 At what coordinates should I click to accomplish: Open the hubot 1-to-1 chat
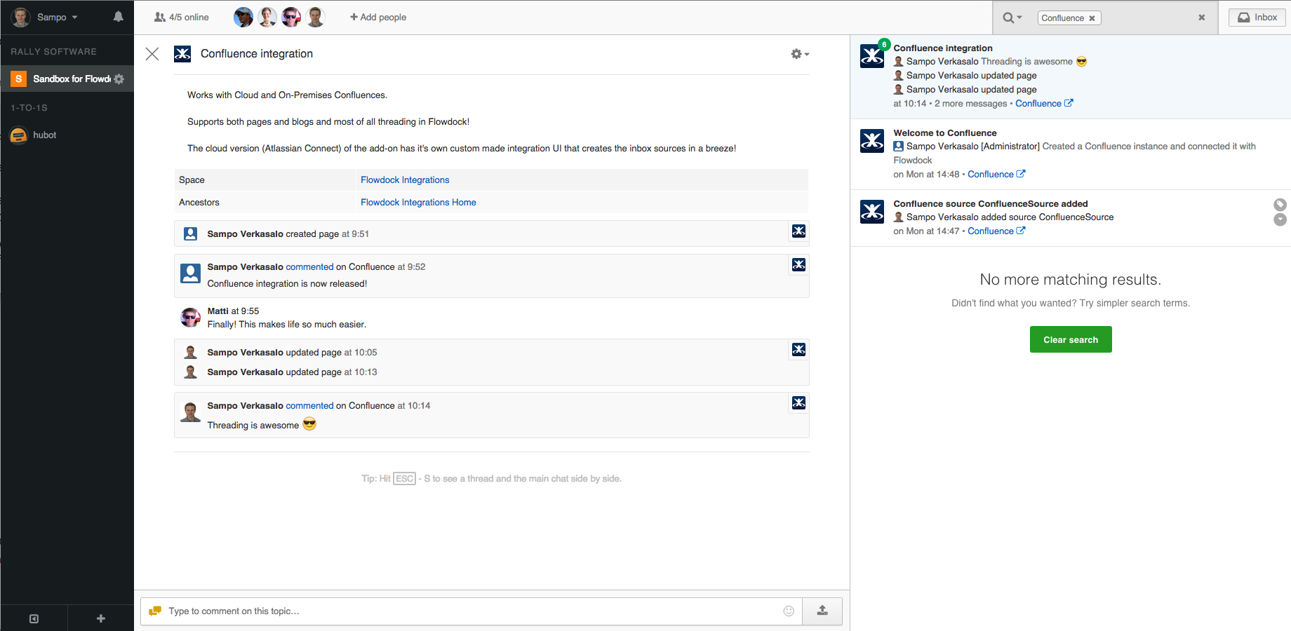(x=44, y=135)
